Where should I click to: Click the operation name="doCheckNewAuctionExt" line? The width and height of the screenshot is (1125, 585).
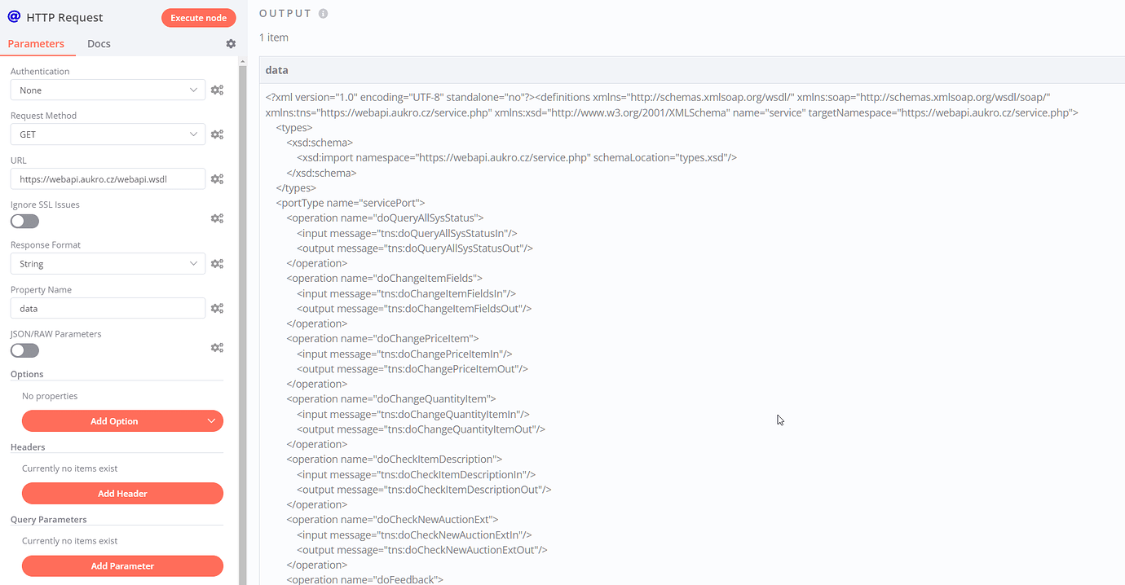pyautogui.click(x=392, y=519)
